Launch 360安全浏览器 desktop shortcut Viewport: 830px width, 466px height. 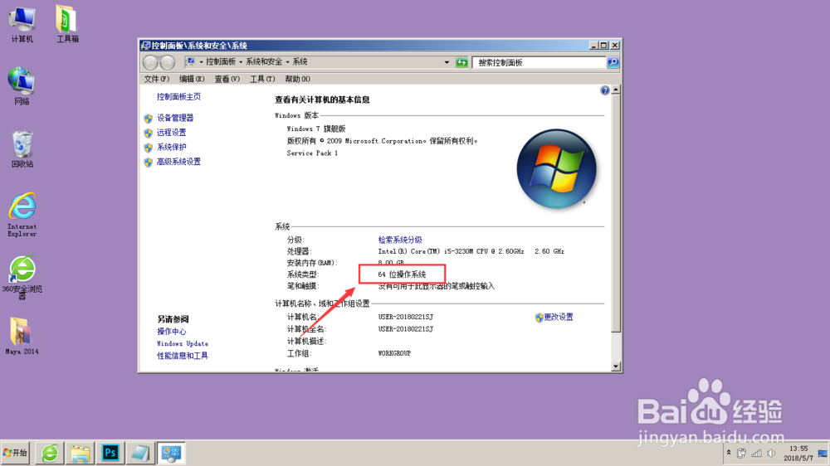point(22,278)
